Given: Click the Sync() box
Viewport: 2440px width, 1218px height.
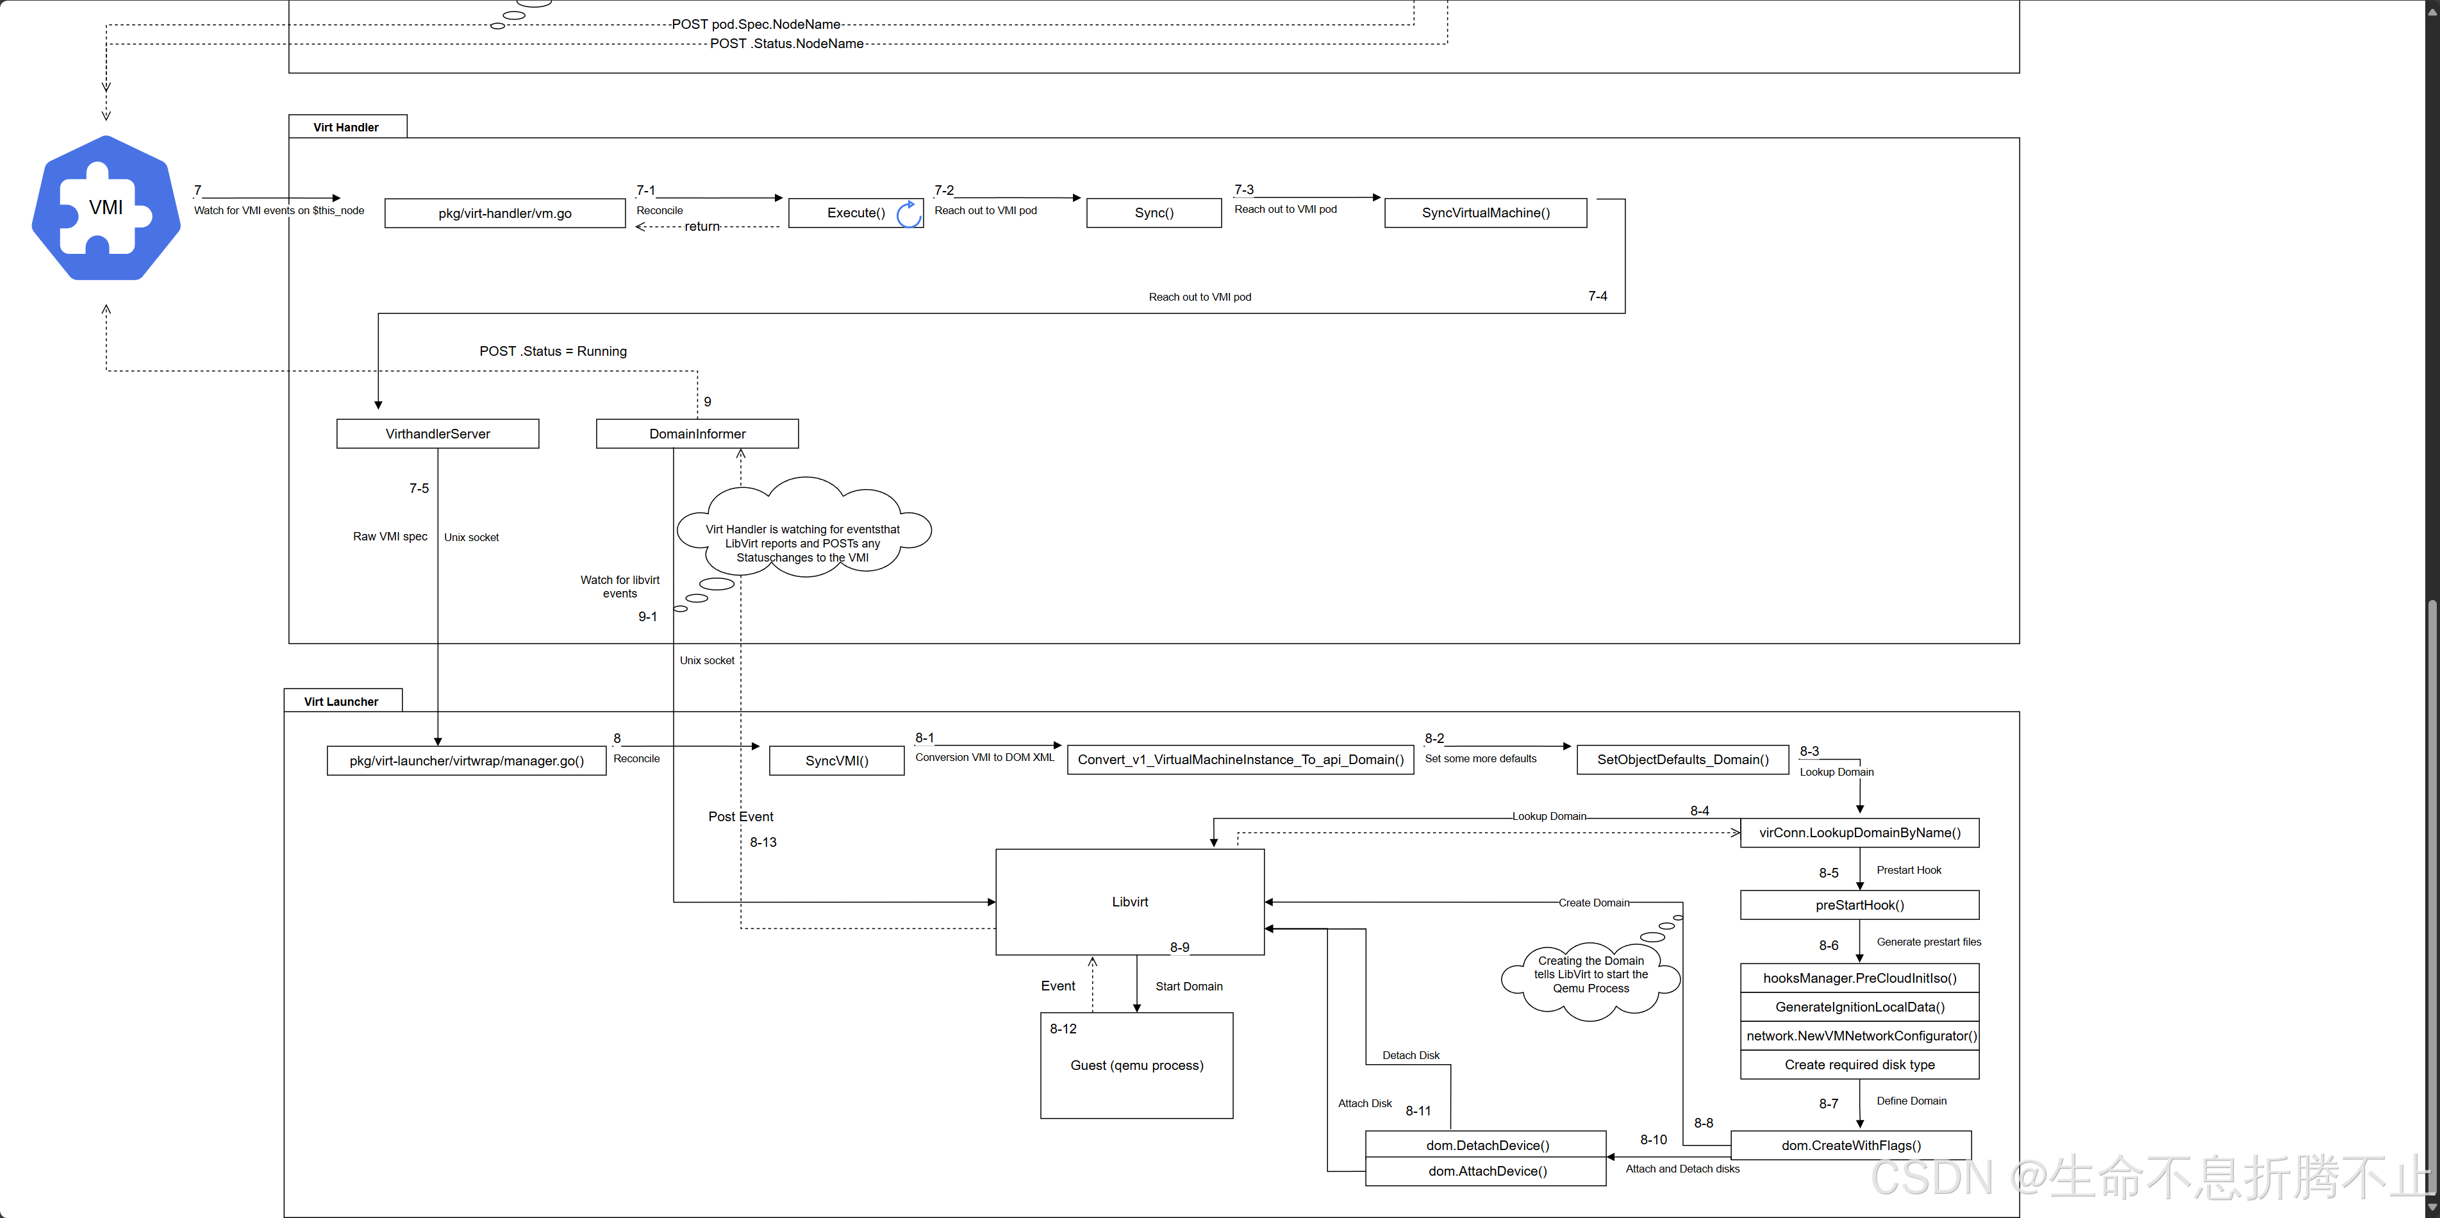Looking at the screenshot, I should pyautogui.click(x=1154, y=213).
